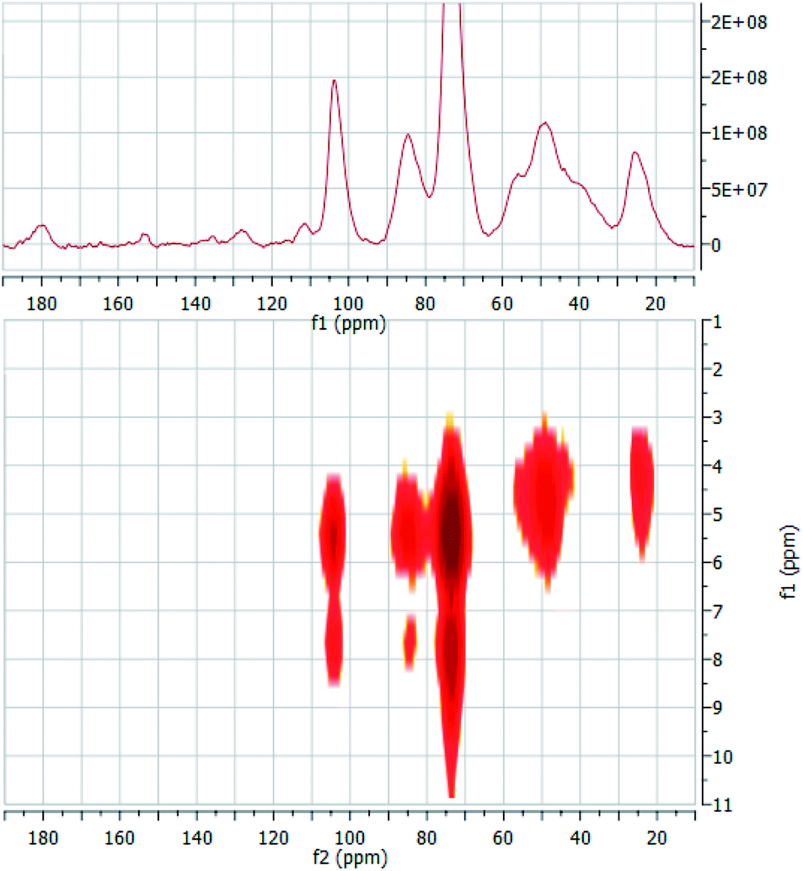Click the 0 intensity label of the 1D spectrum
Screen dimensions: 803x871
[716, 245]
